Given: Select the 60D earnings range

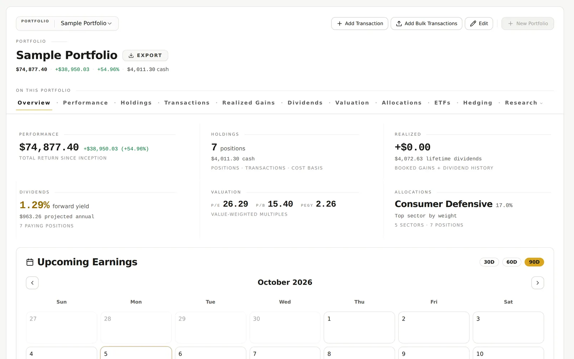Looking at the screenshot, I should pos(512,262).
